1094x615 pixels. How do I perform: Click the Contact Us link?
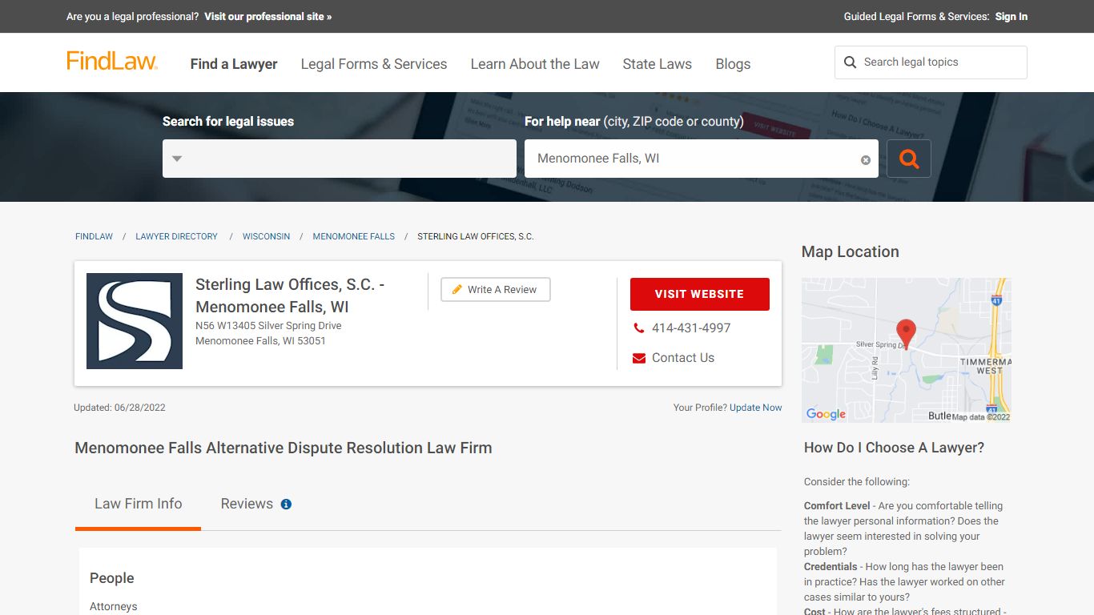[x=683, y=358]
